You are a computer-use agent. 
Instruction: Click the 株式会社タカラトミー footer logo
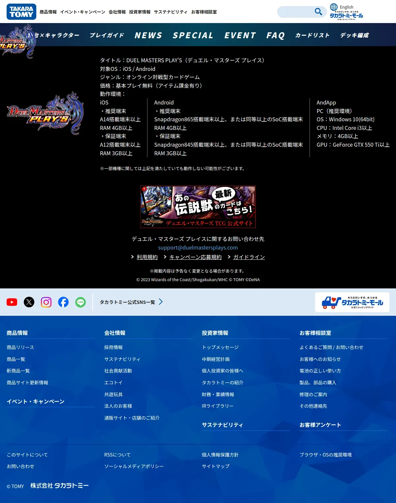(59, 486)
